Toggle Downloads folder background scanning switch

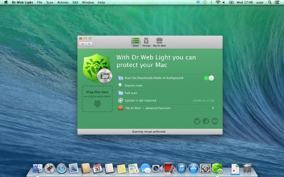click(x=209, y=78)
